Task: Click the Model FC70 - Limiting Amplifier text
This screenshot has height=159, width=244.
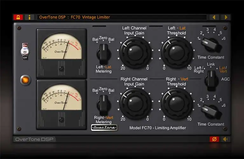Action: 158,128
